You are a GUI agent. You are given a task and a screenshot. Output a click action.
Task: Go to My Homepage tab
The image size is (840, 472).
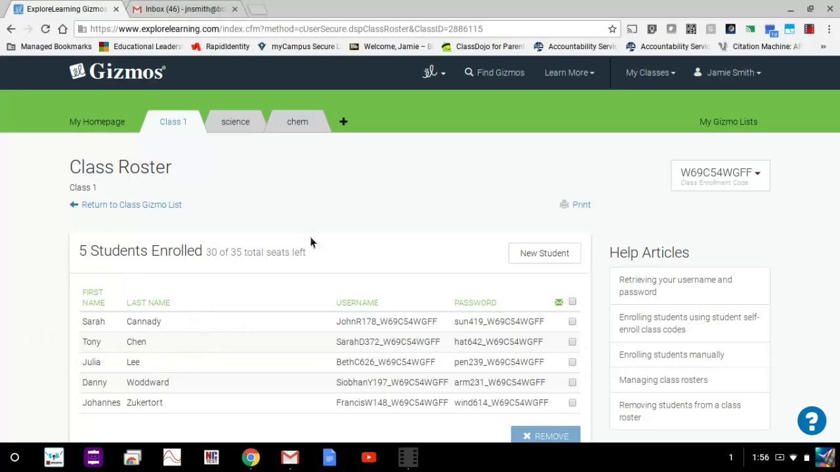97,122
